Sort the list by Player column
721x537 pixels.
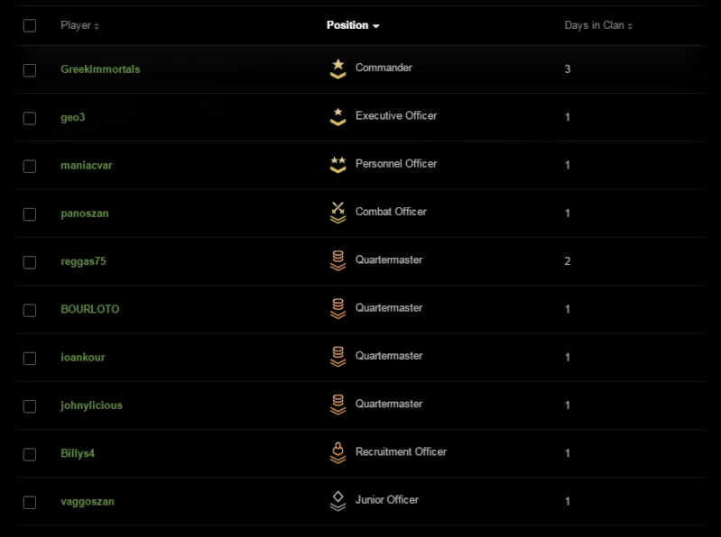tap(79, 25)
